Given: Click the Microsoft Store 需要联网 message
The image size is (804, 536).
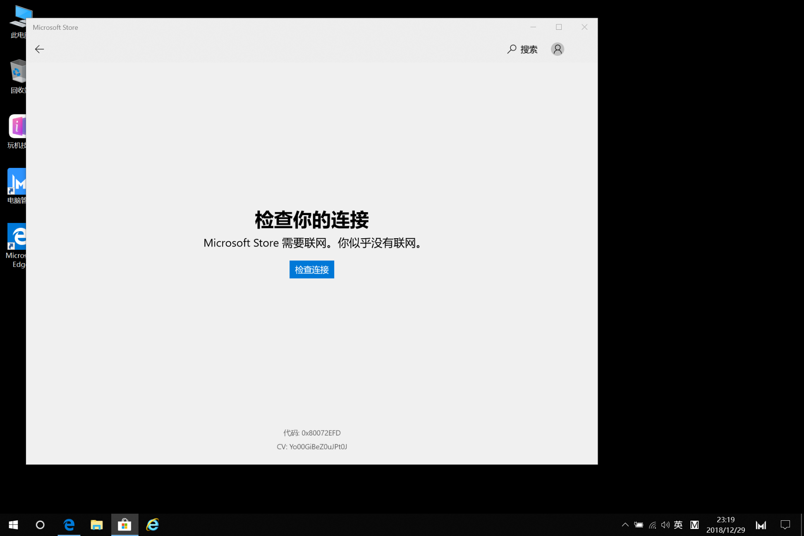Looking at the screenshot, I should coord(312,243).
